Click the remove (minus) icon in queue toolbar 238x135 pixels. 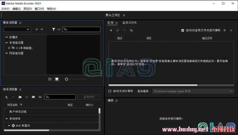(x=125, y=30)
